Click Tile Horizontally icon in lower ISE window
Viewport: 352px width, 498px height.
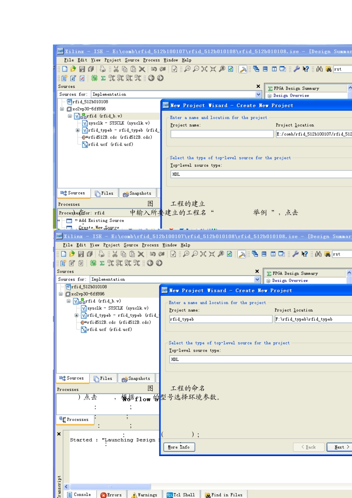coord(264,254)
